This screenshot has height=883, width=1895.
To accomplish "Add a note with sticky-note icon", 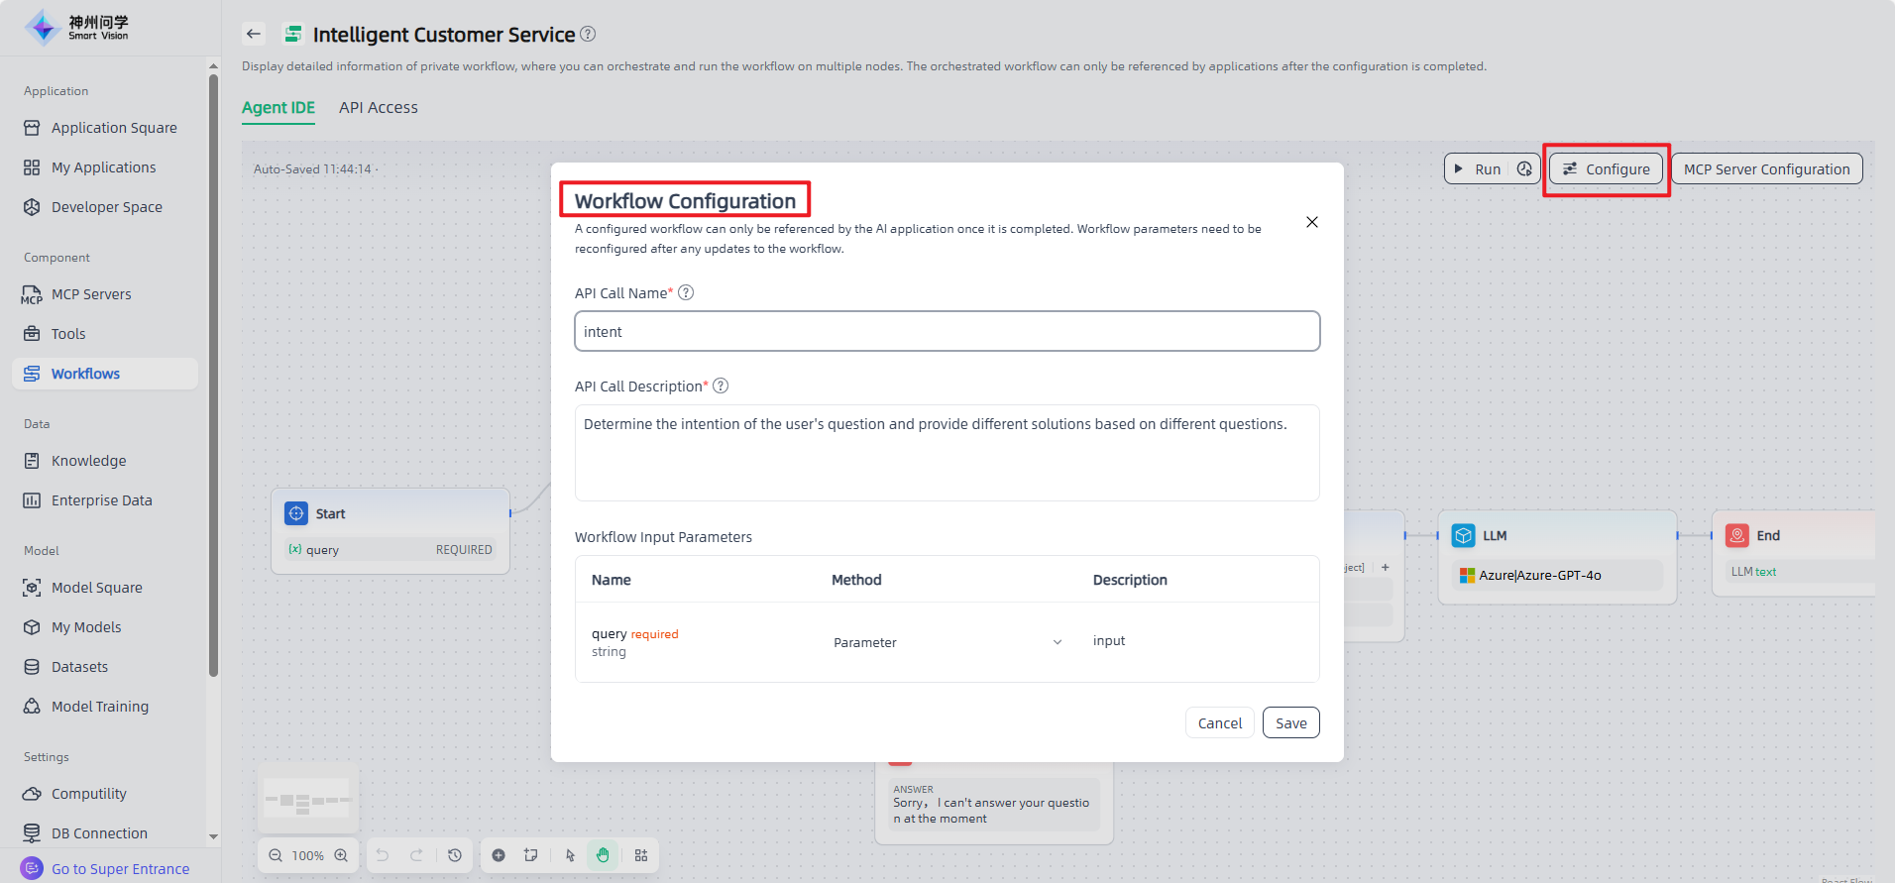I will 531,855.
